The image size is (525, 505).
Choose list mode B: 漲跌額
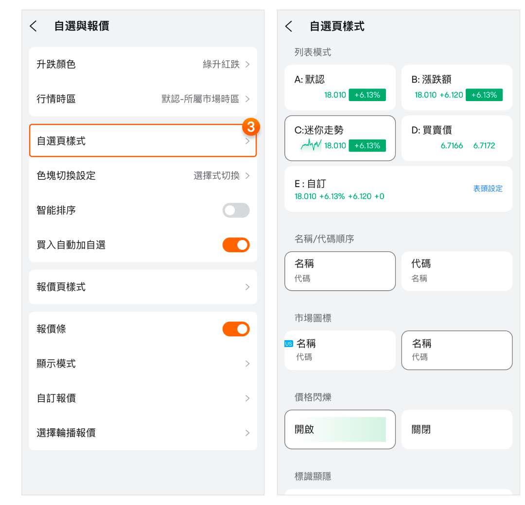point(456,87)
